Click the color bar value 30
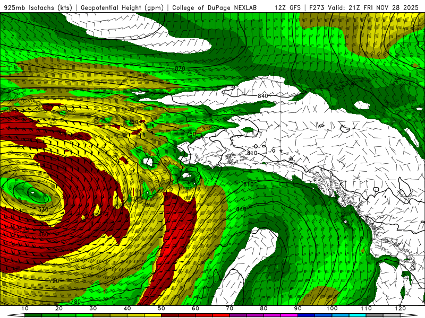Viewport: 425px width, 318px height. pos(93,308)
